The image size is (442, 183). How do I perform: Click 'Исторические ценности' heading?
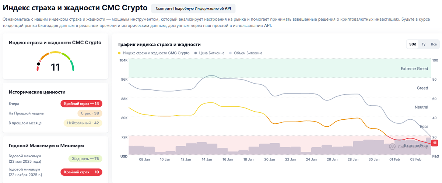pos(37,92)
